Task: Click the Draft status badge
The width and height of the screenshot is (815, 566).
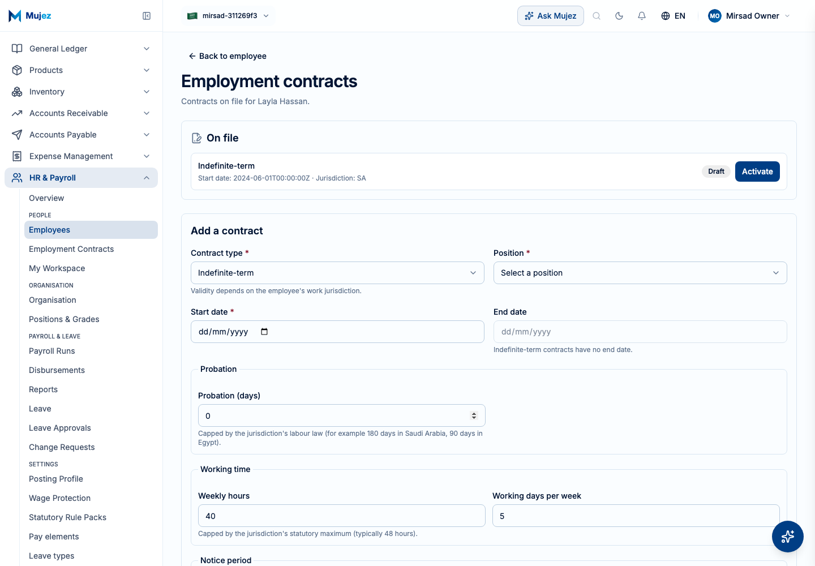Action: pos(716,171)
